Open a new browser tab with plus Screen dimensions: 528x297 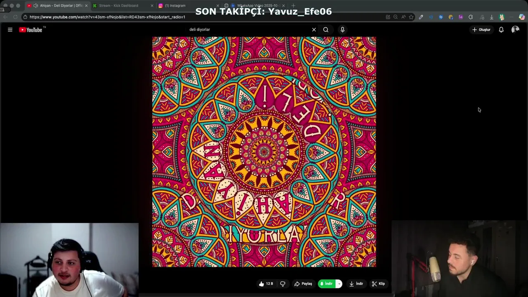coord(293,6)
